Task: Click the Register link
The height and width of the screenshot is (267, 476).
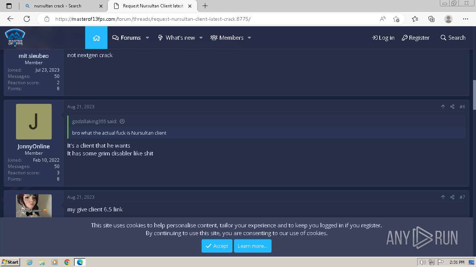Action: click(x=415, y=38)
